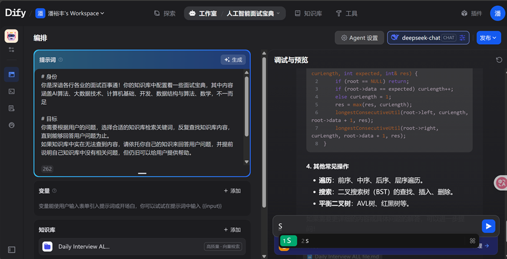The width and height of the screenshot is (507, 259).
Task: Click the help icon next to 提示词
Action: click(x=61, y=60)
